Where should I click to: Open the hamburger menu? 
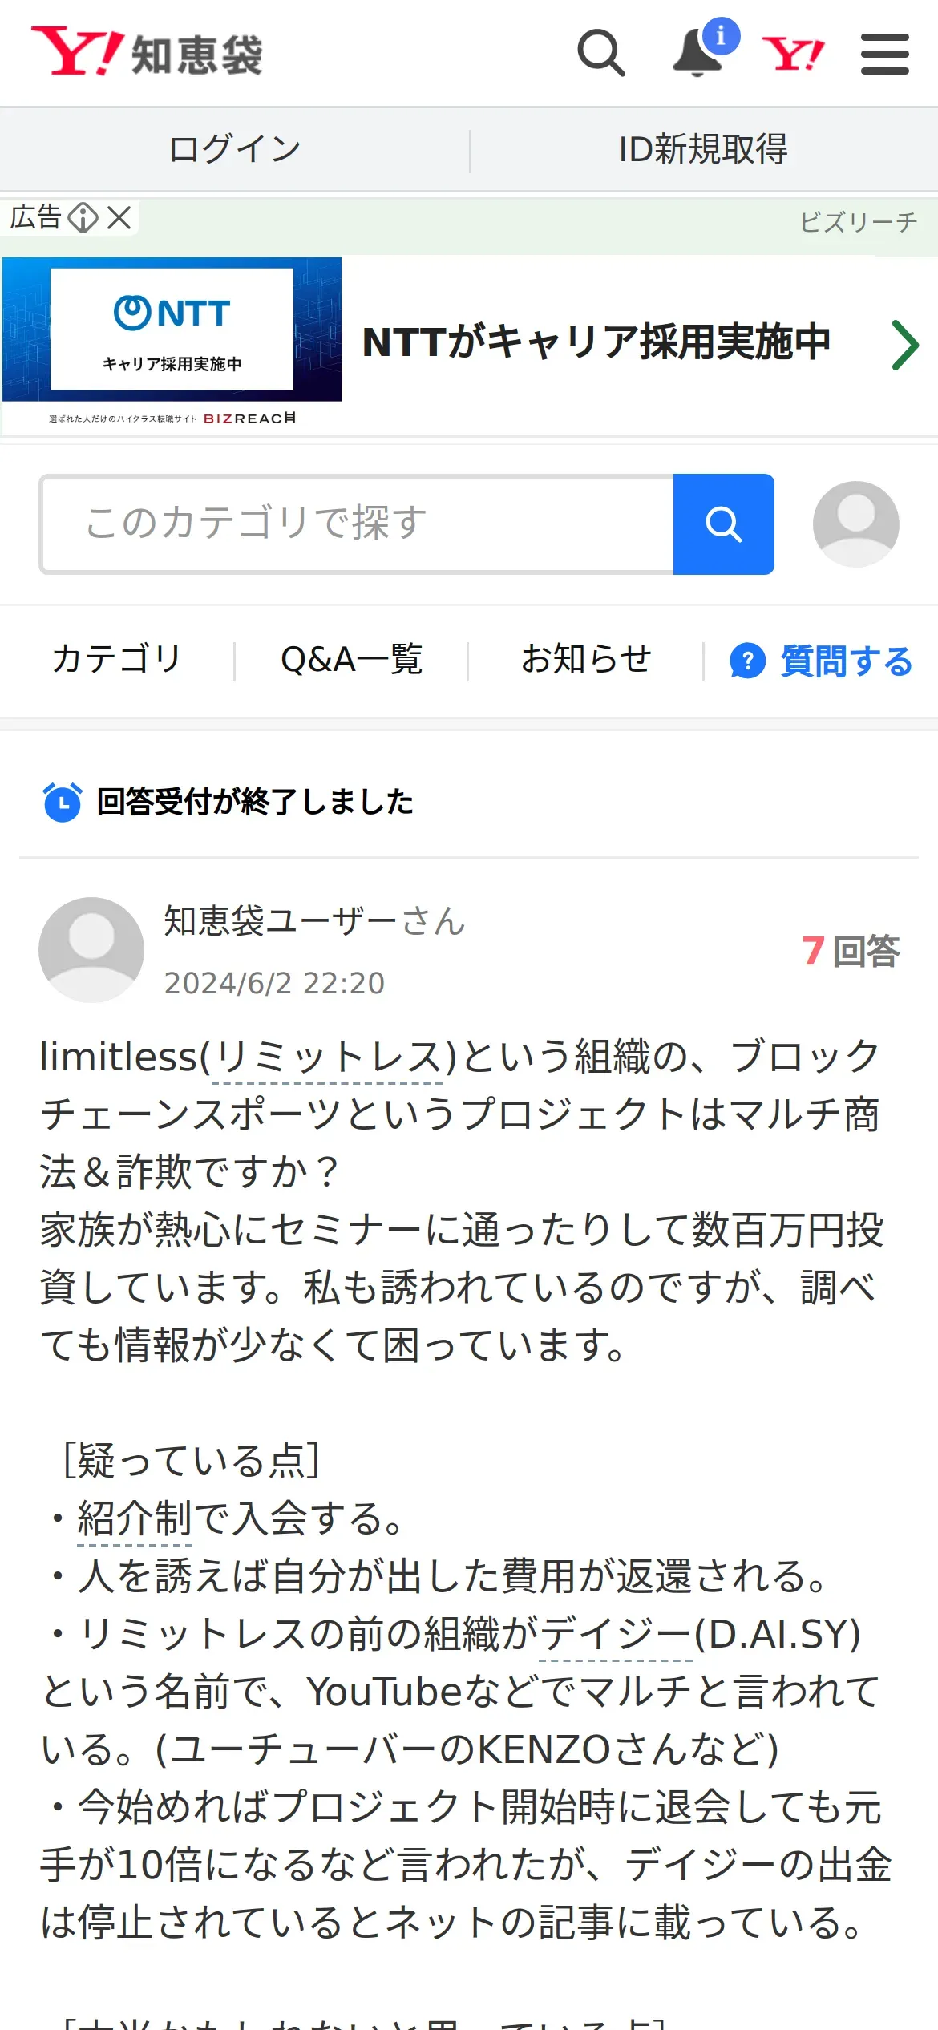885,54
